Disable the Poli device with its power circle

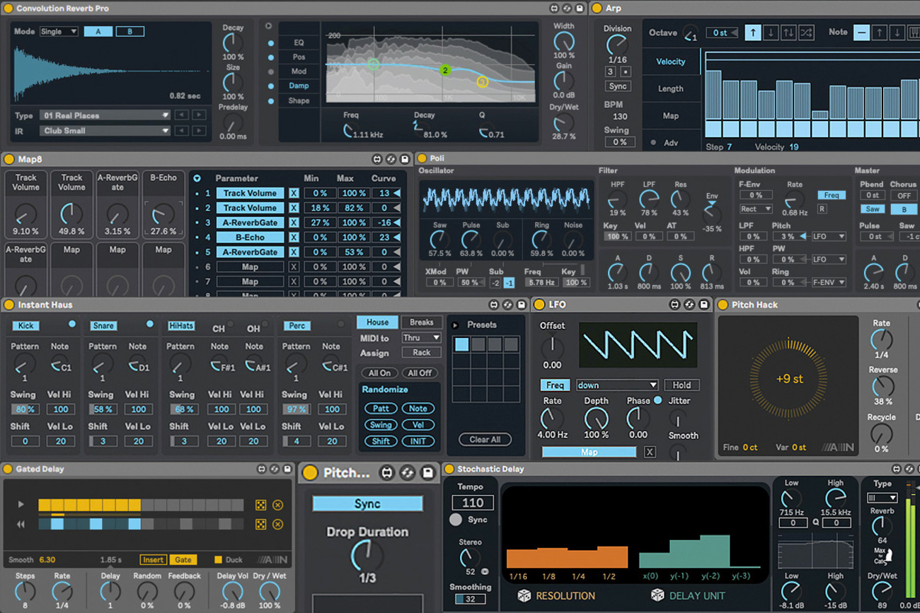point(422,158)
